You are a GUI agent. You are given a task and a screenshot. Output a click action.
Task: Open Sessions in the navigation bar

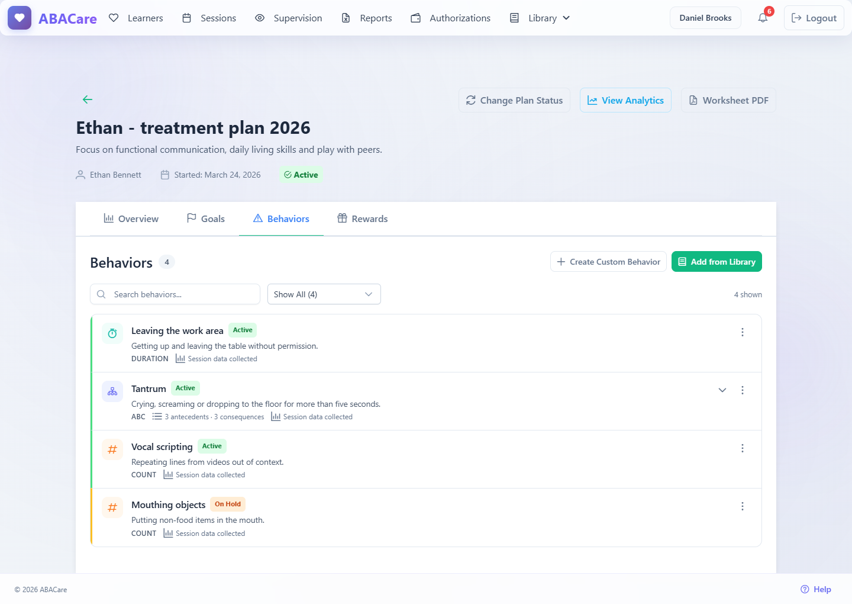point(209,18)
